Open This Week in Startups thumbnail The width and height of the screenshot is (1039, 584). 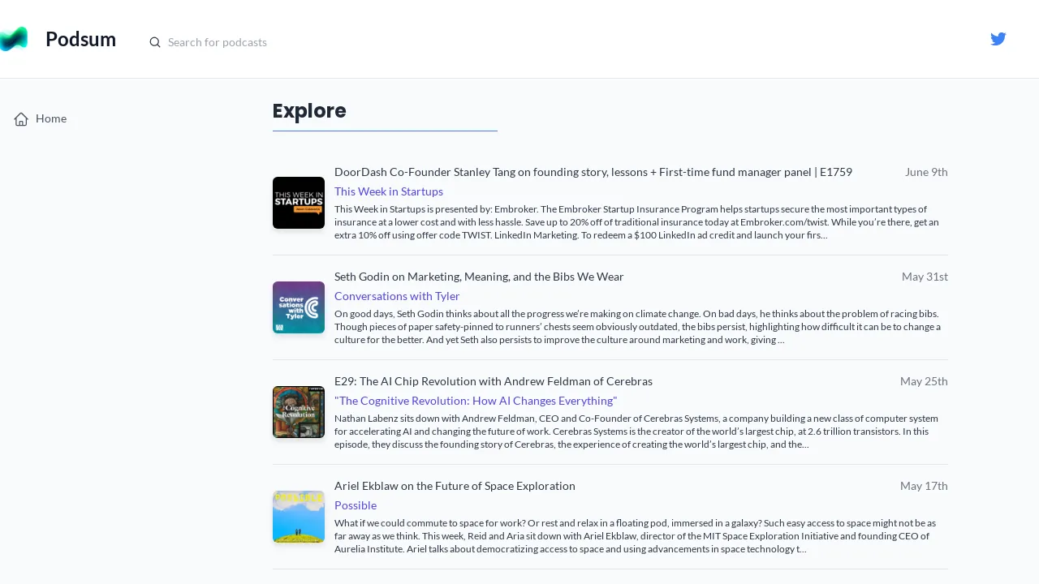pos(299,203)
